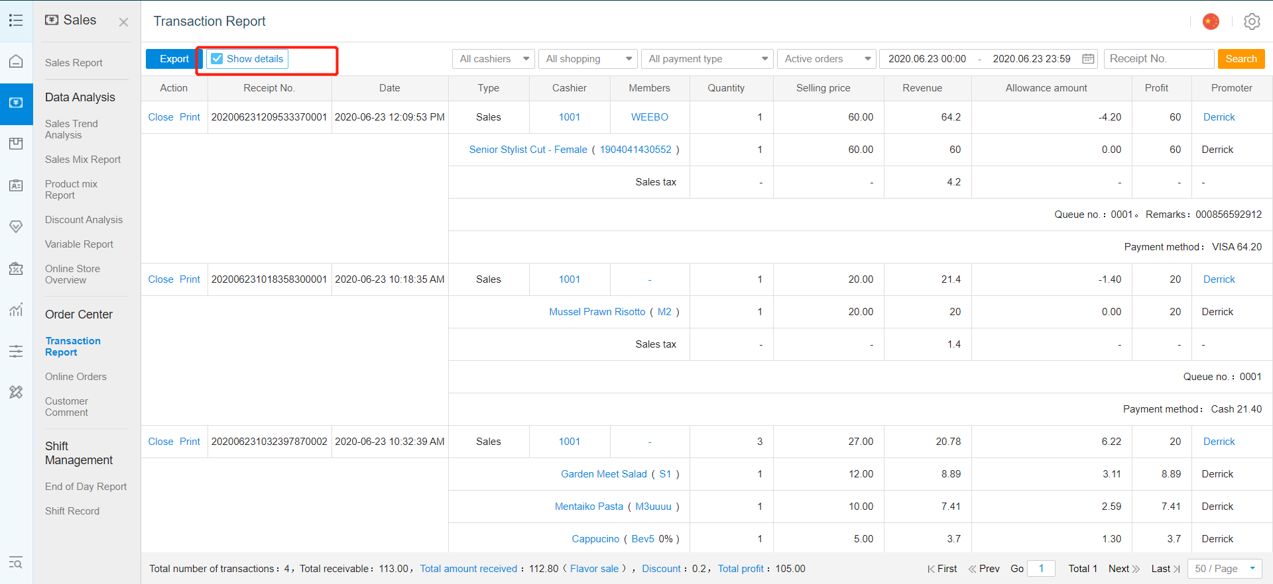1273x584 pixels.
Task: Set the start date 2020.06.23 00:00 field
Action: point(927,59)
